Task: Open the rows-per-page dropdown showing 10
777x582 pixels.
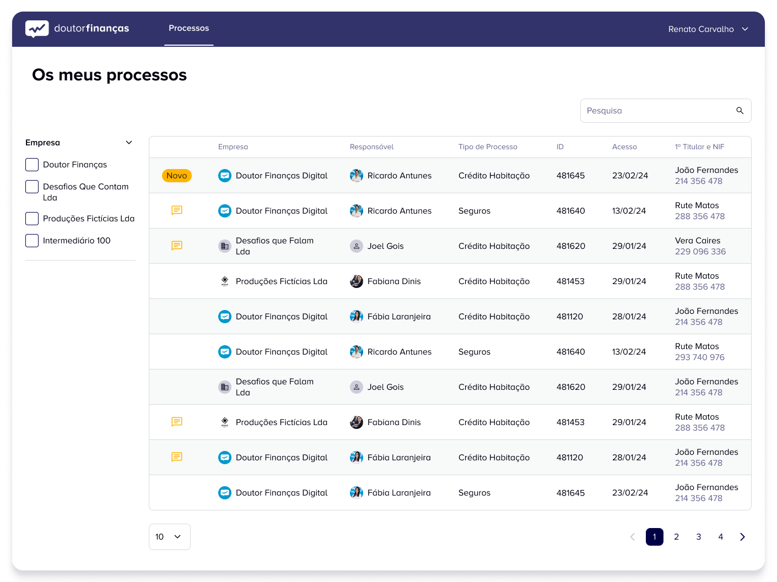Action: [170, 537]
